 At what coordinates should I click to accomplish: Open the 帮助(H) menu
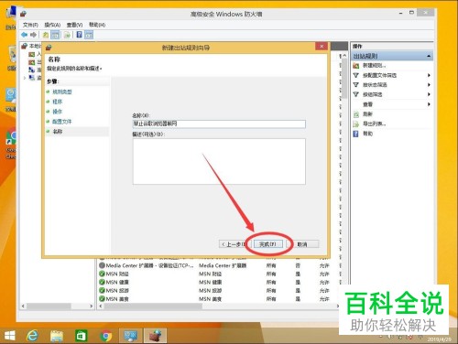97,25
